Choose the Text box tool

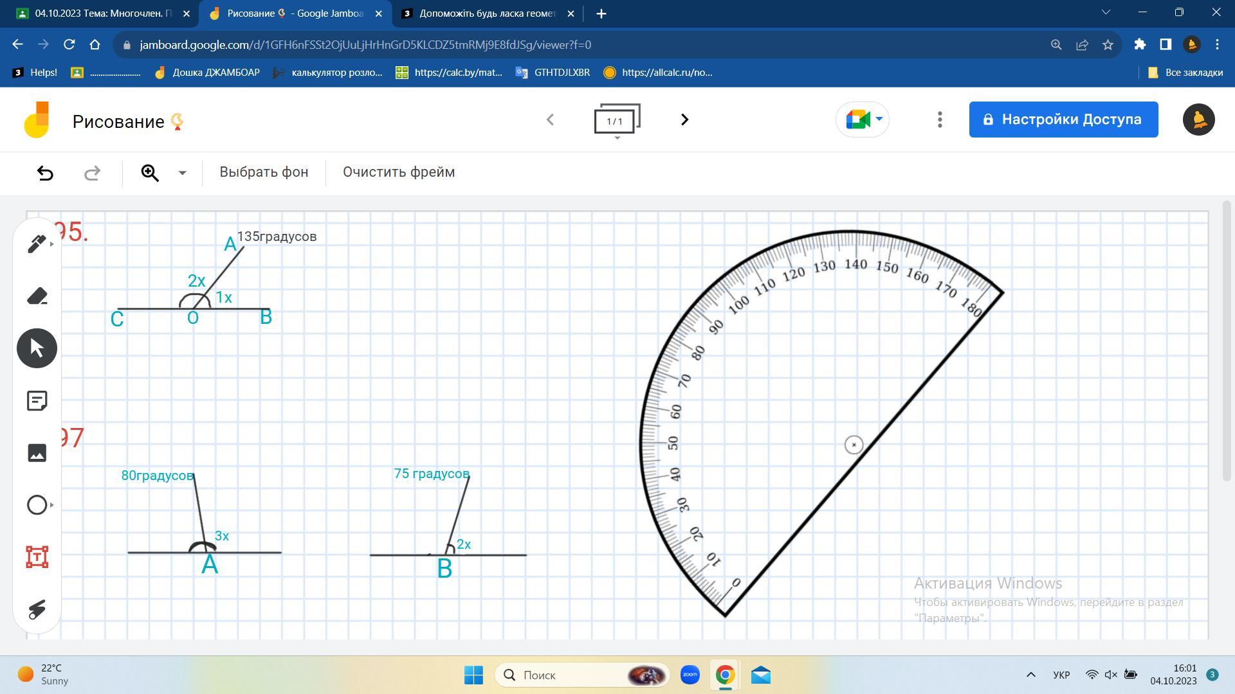(x=37, y=557)
